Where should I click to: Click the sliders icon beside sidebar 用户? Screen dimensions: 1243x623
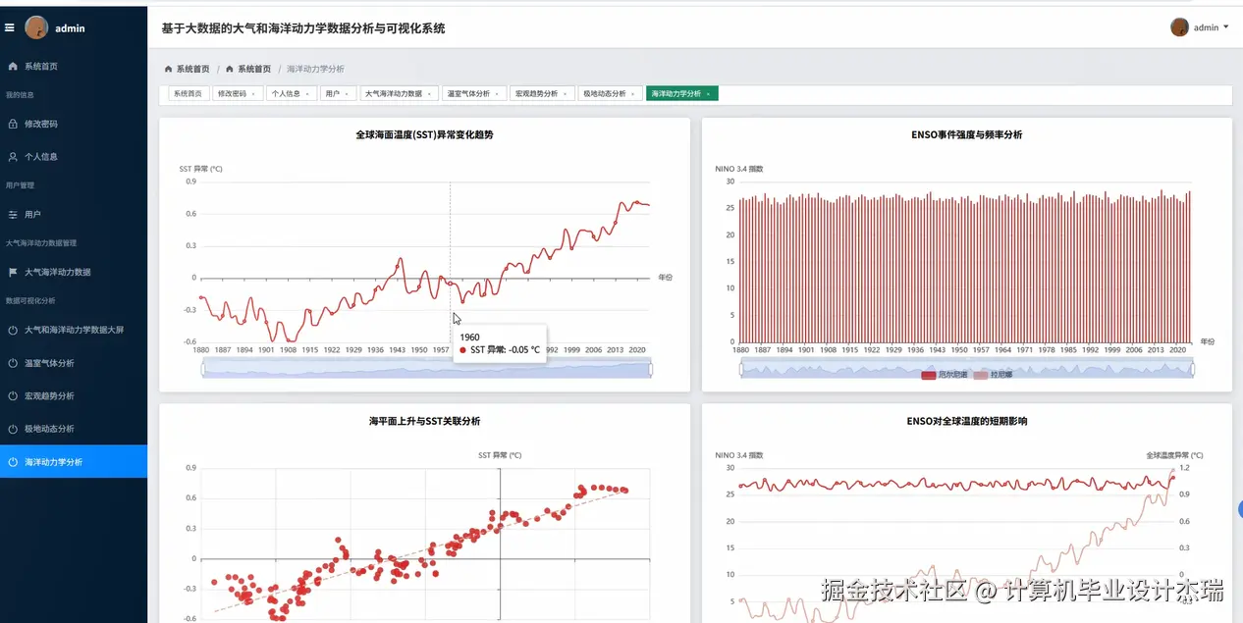(13, 214)
